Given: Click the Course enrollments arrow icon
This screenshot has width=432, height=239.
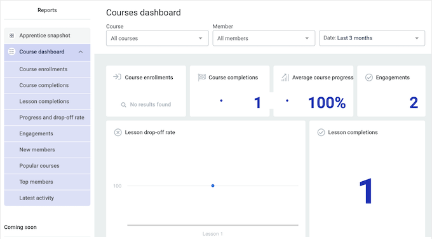Looking at the screenshot, I should tap(117, 77).
